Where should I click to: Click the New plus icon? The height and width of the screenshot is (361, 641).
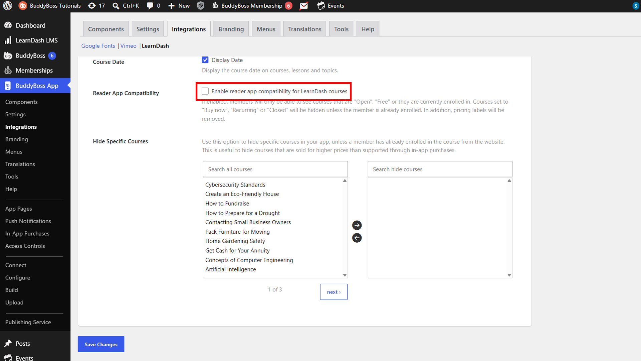(171, 6)
